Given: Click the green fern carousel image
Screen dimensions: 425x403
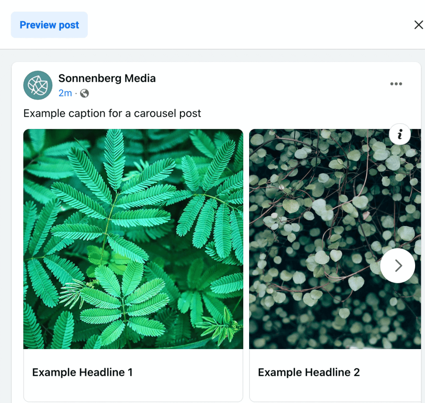Looking at the screenshot, I should (x=133, y=239).
